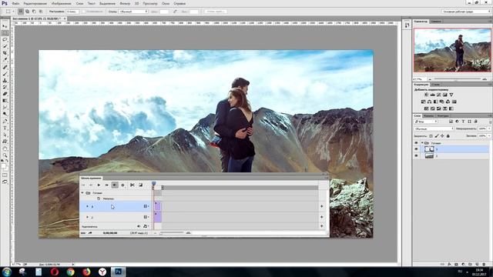Screen dimensions: 493x277
Task: Hide the selected top layer's eye icon
Action: [416, 149]
